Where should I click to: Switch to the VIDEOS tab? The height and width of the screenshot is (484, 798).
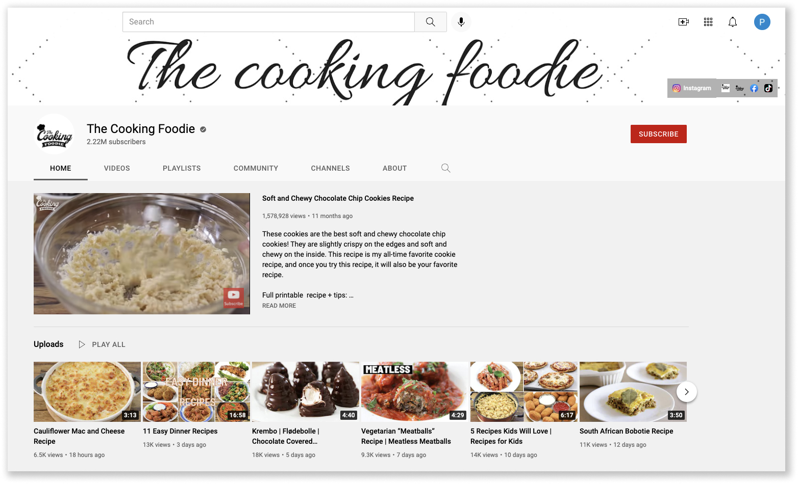pos(116,168)
